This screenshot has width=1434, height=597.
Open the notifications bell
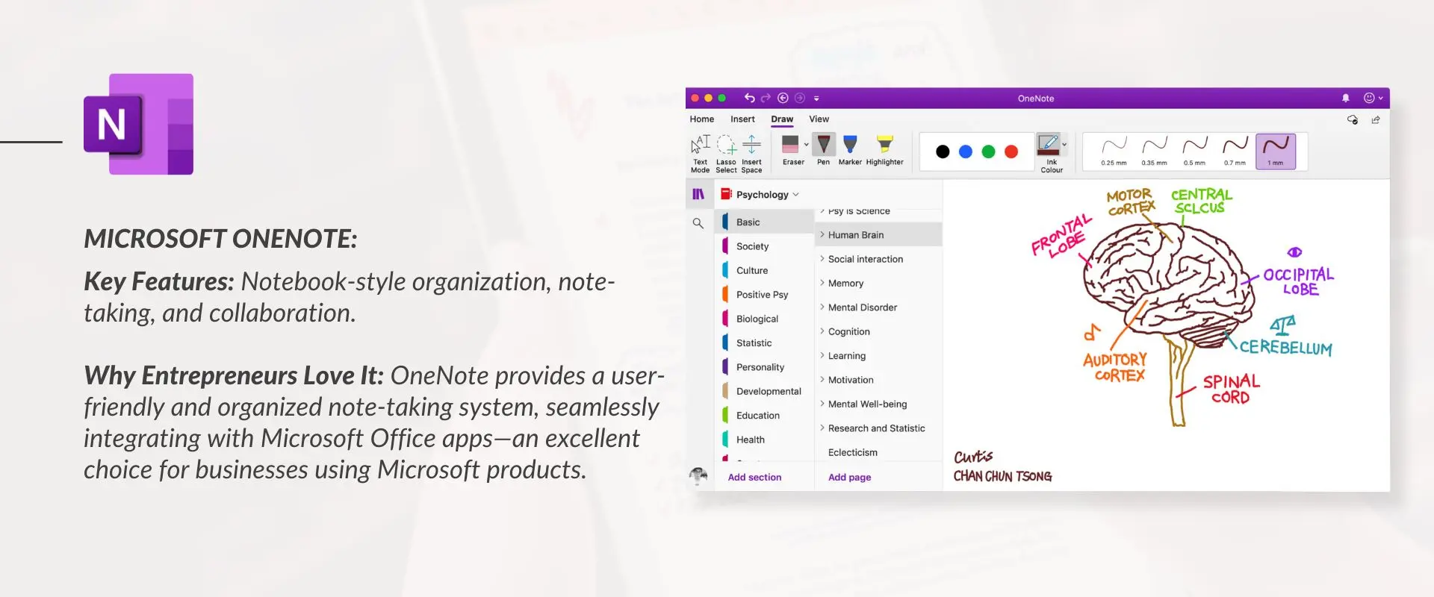click(x=1346, y=98)
